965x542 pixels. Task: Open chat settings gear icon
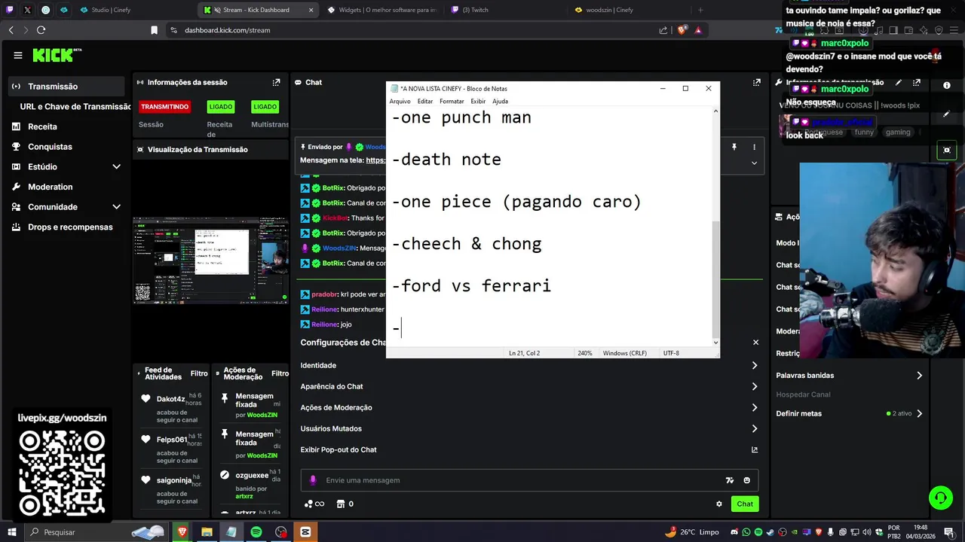tap(719, 504)
